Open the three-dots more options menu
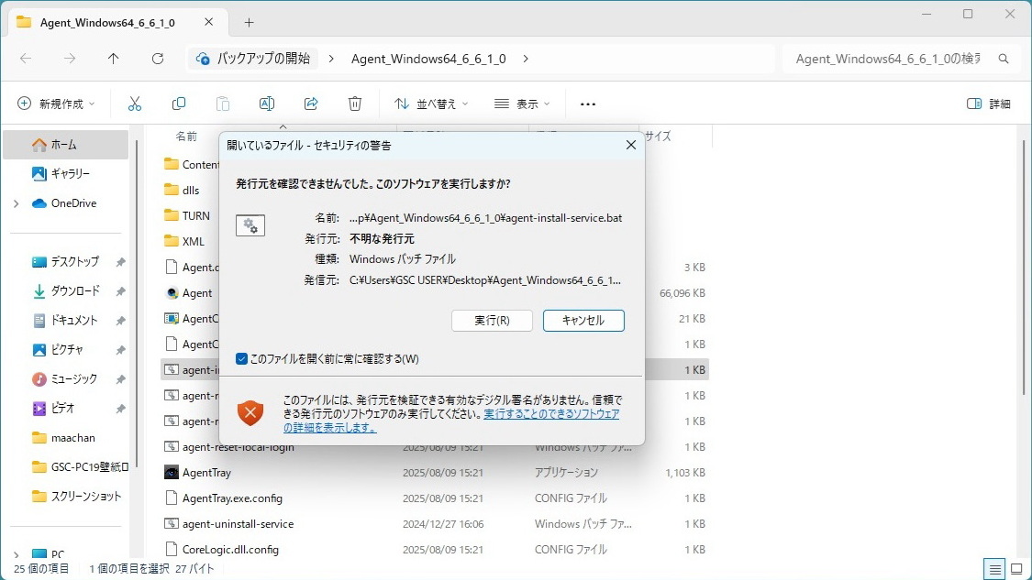1032x580 pixels. [x=588, y=104]
